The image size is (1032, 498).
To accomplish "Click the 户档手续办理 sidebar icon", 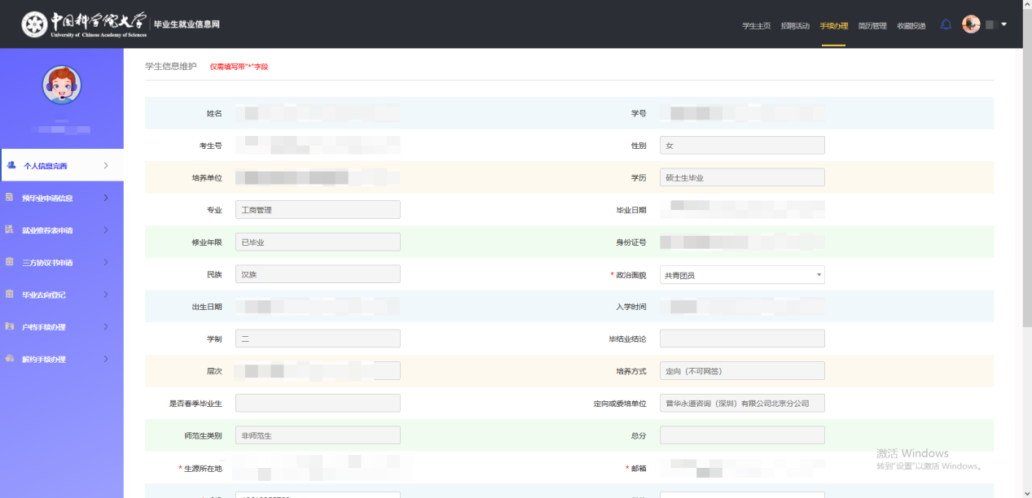I will [10, 327].
